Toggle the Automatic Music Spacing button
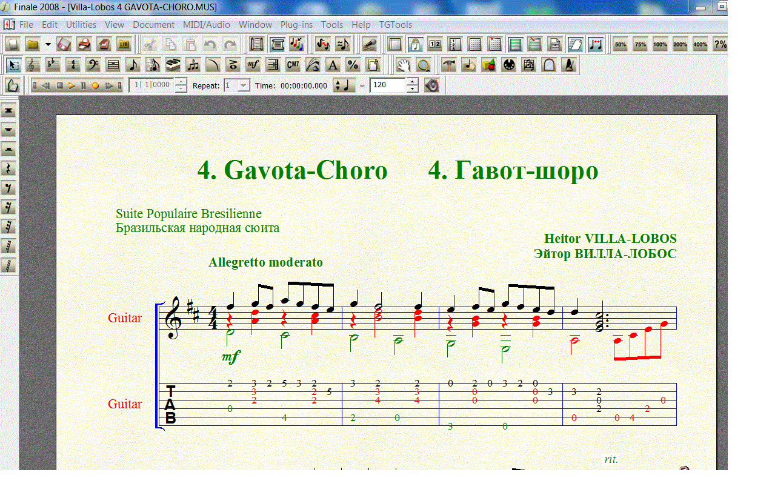772x495 pixels. click(x=596, y=44)
